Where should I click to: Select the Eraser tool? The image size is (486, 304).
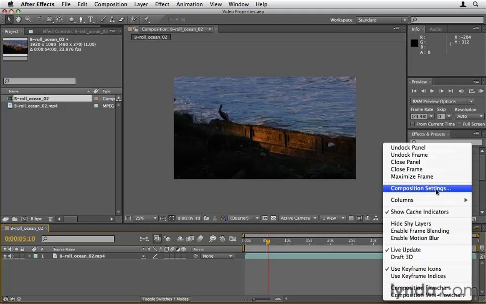coord(121,19)
